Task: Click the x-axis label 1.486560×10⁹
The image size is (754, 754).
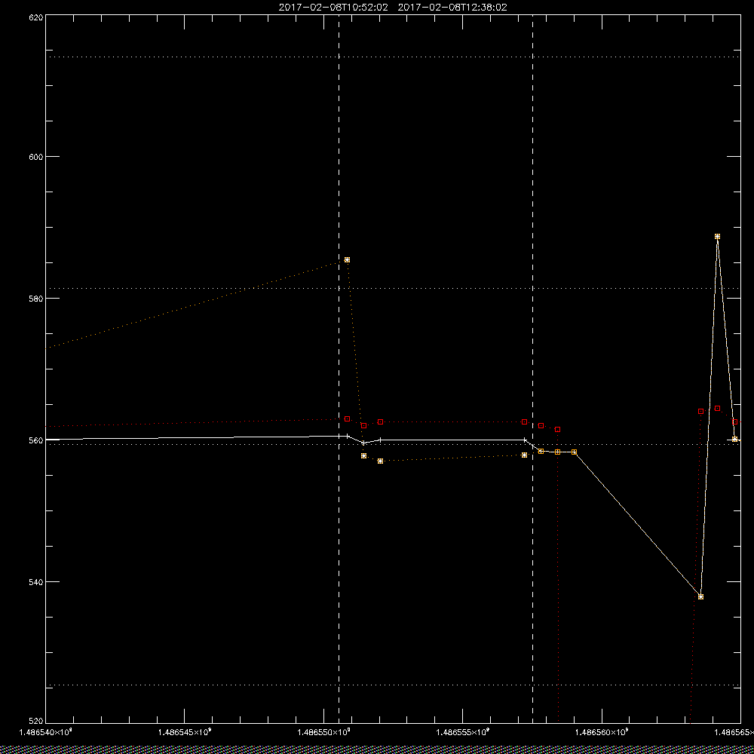Action: pos(602,732)
